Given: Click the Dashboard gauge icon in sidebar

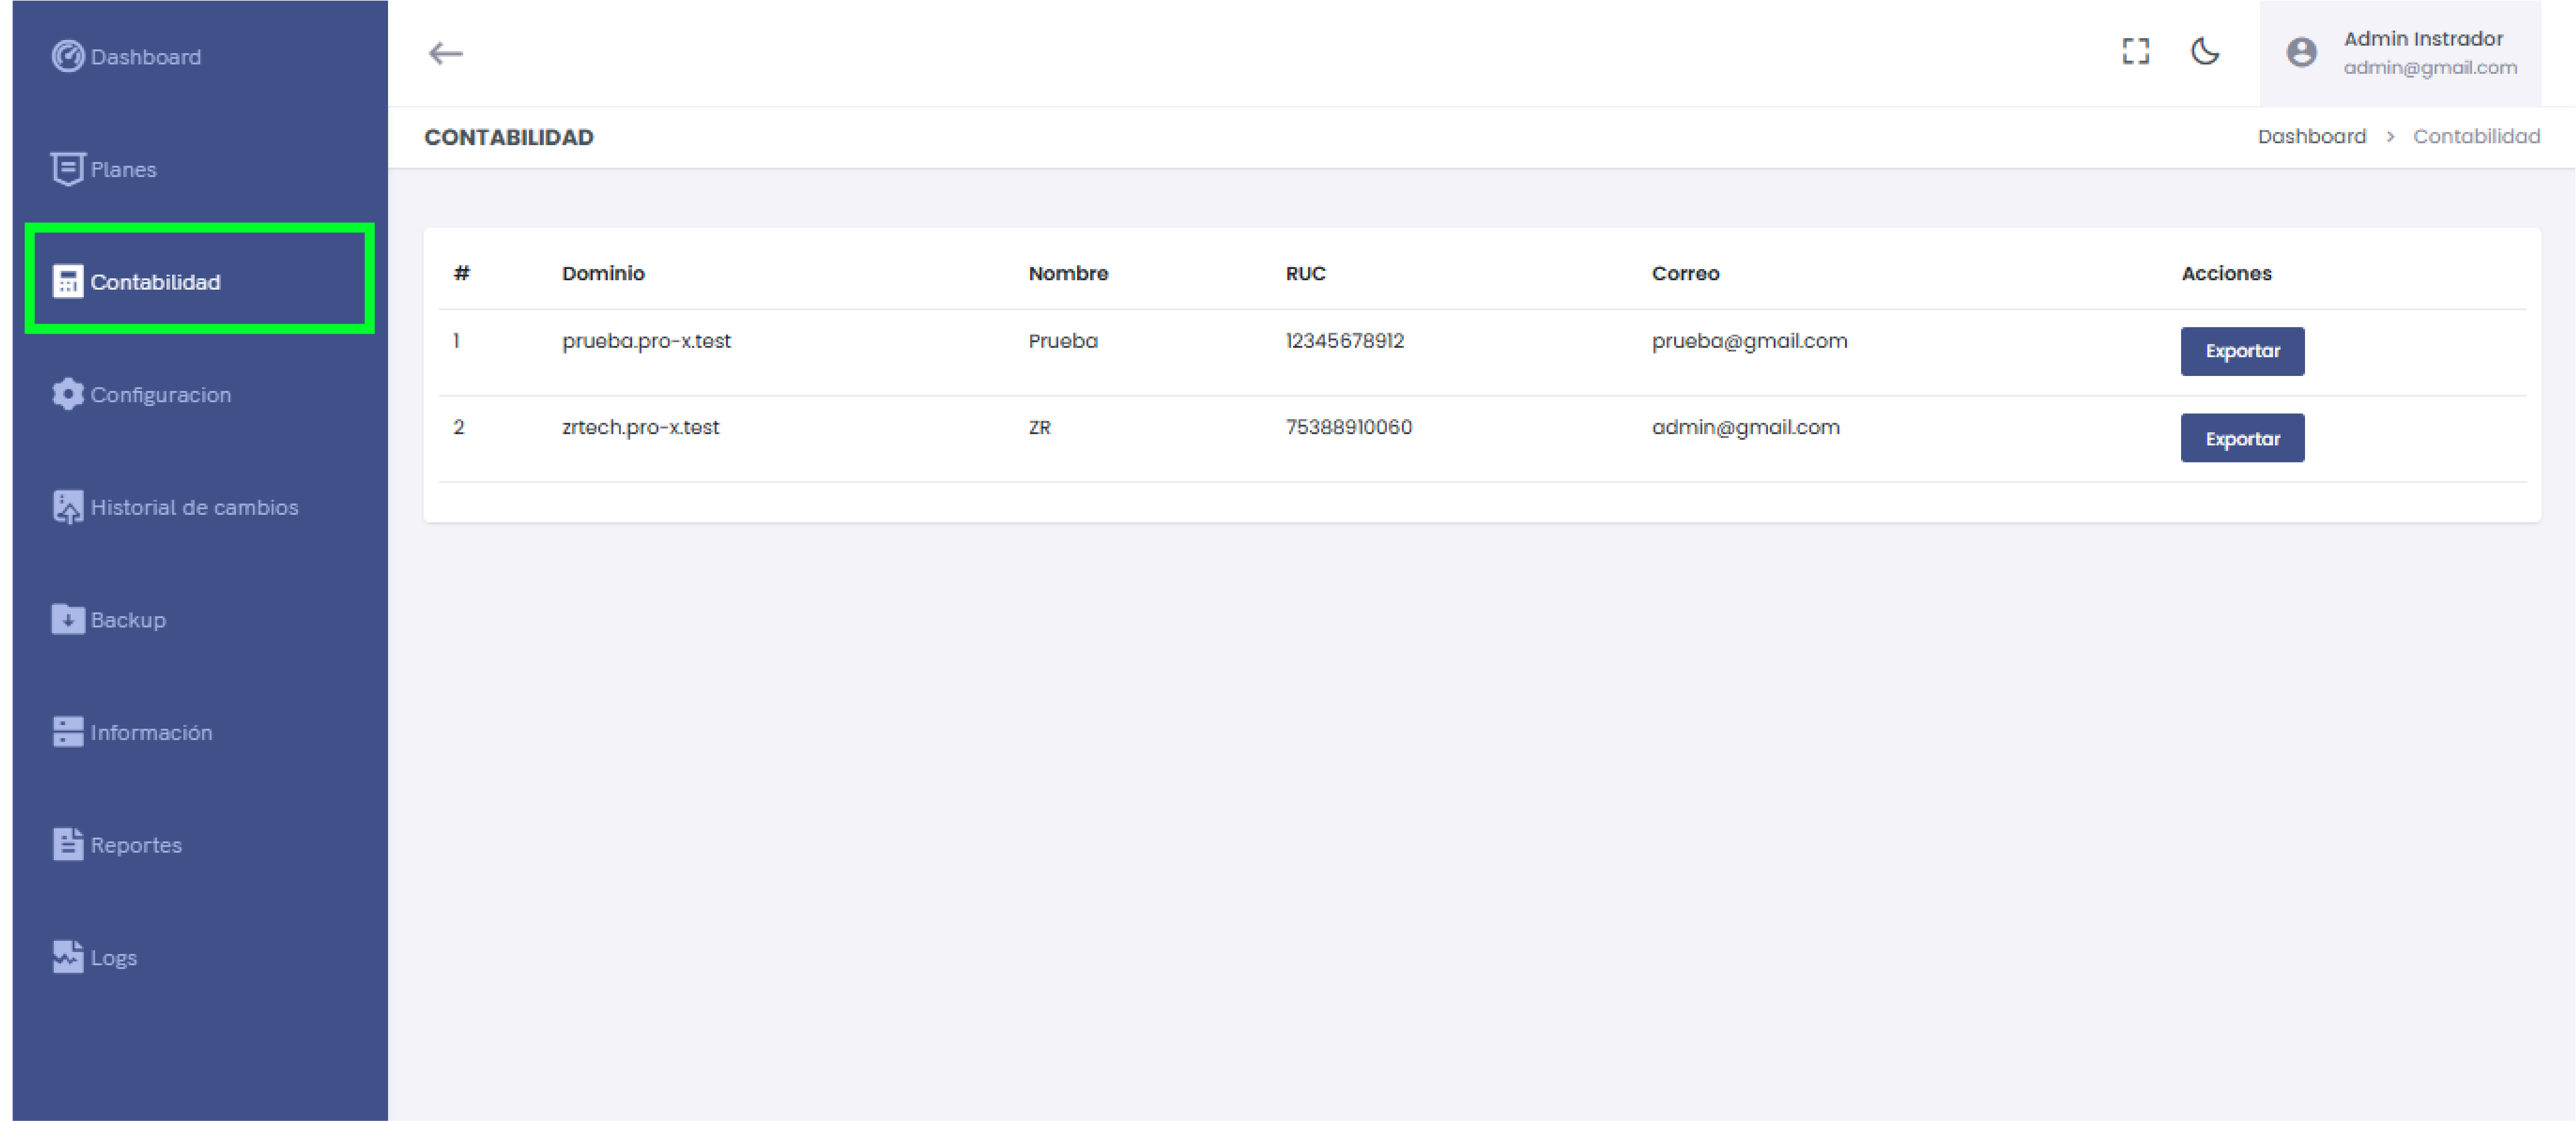Looking at the screenshot, I should pos(67,57).
